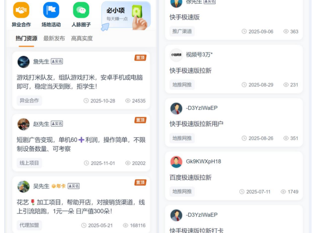Open the 场地活动 flag icon
Viewport: 326px width, 233px height.
[x=51, y=10]
